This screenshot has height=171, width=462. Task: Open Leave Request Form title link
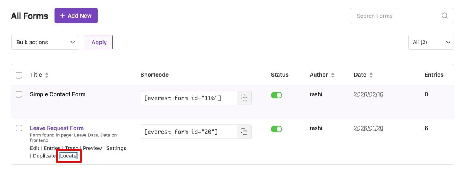(x=57, y=128)
